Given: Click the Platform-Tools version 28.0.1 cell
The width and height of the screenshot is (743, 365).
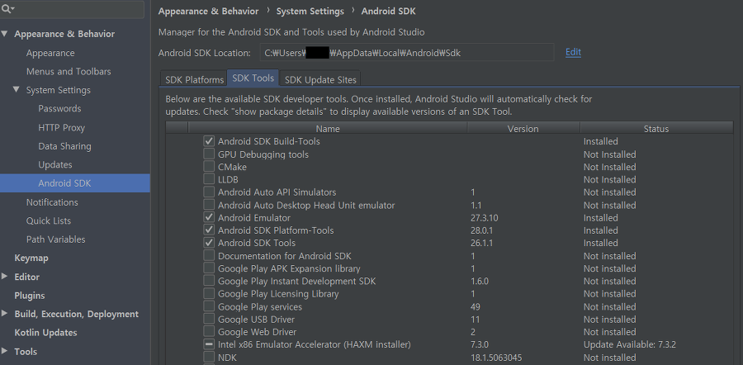Looking at the screenshot, I should coord(482,230).
